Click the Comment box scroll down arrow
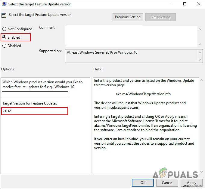Image resolution: width=205 pixels, height=189 pixels. [x=200, y=44]
